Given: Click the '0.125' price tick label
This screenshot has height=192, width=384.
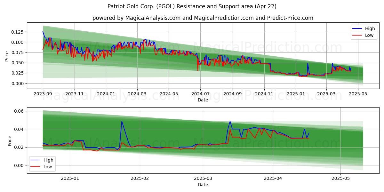Looking at the screenshot, I should click(18, 32).
